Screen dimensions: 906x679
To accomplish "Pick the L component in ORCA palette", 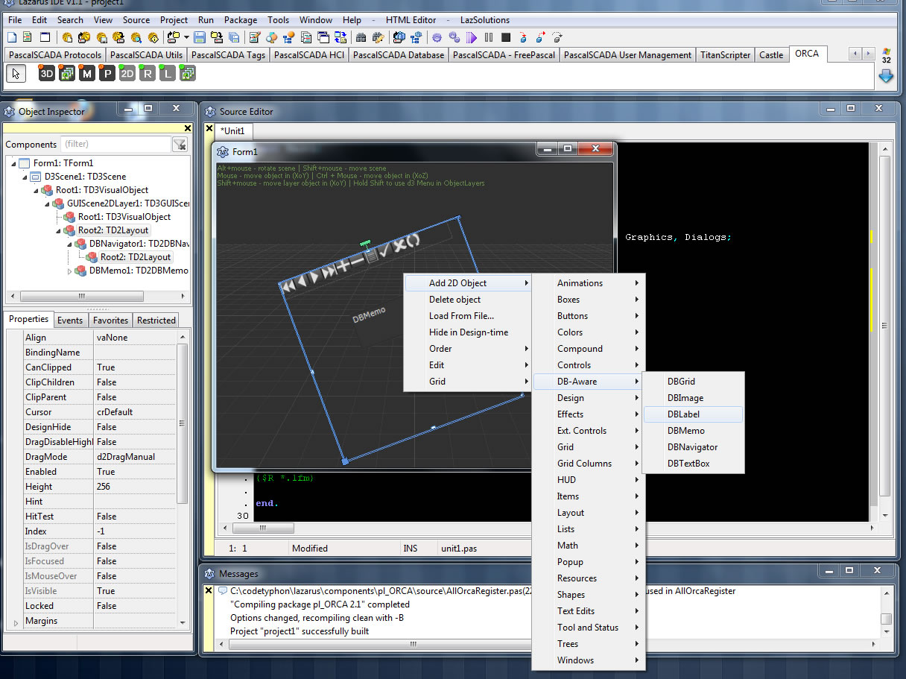I will [168, 73].
